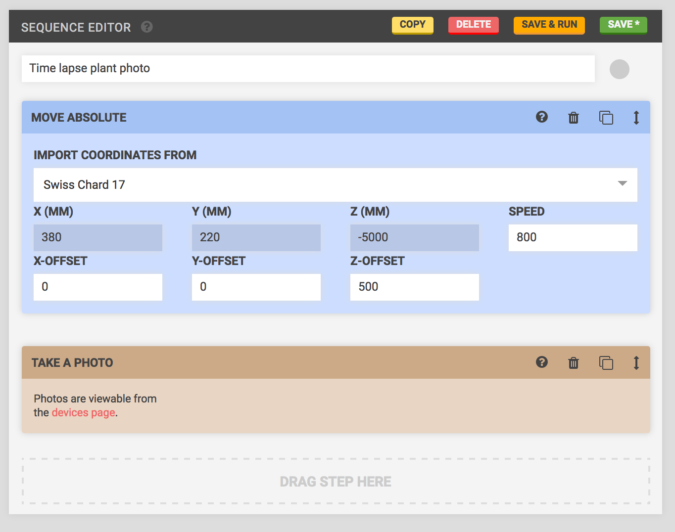This screenshot has width=675, height=532.
Task: Open help for Move Absolute step
Action: 542,117
